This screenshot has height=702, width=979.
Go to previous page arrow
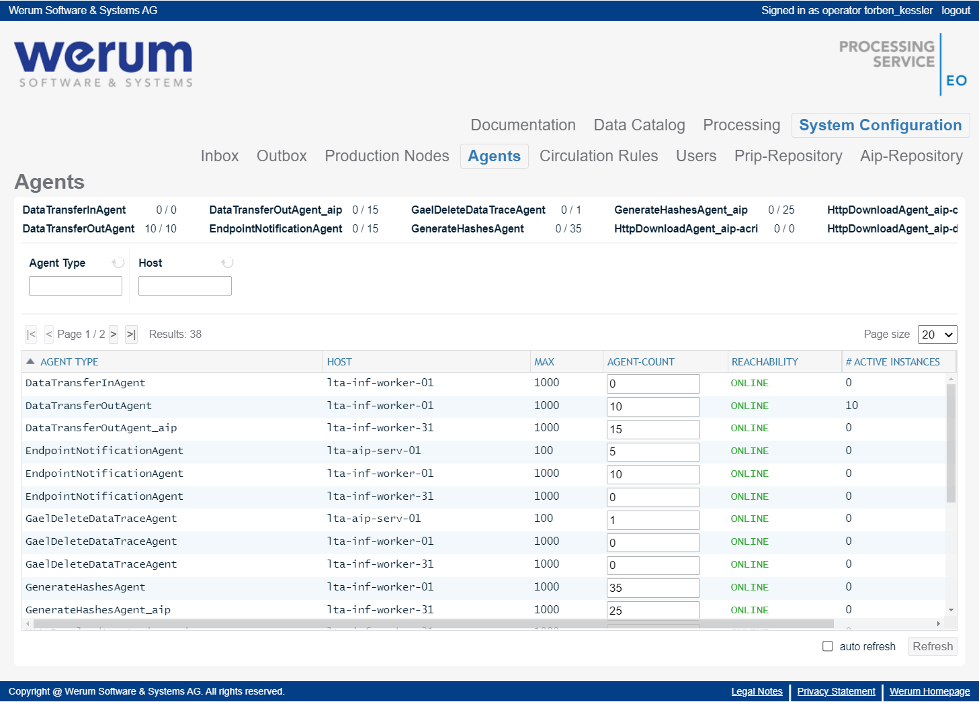[x=49, y=334]
